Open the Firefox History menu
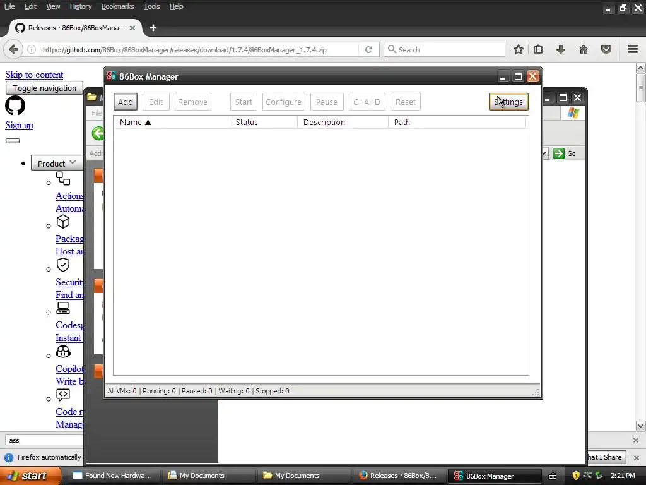Image resolution: width=646 pixels, height=485 pixels. [81, 6]
